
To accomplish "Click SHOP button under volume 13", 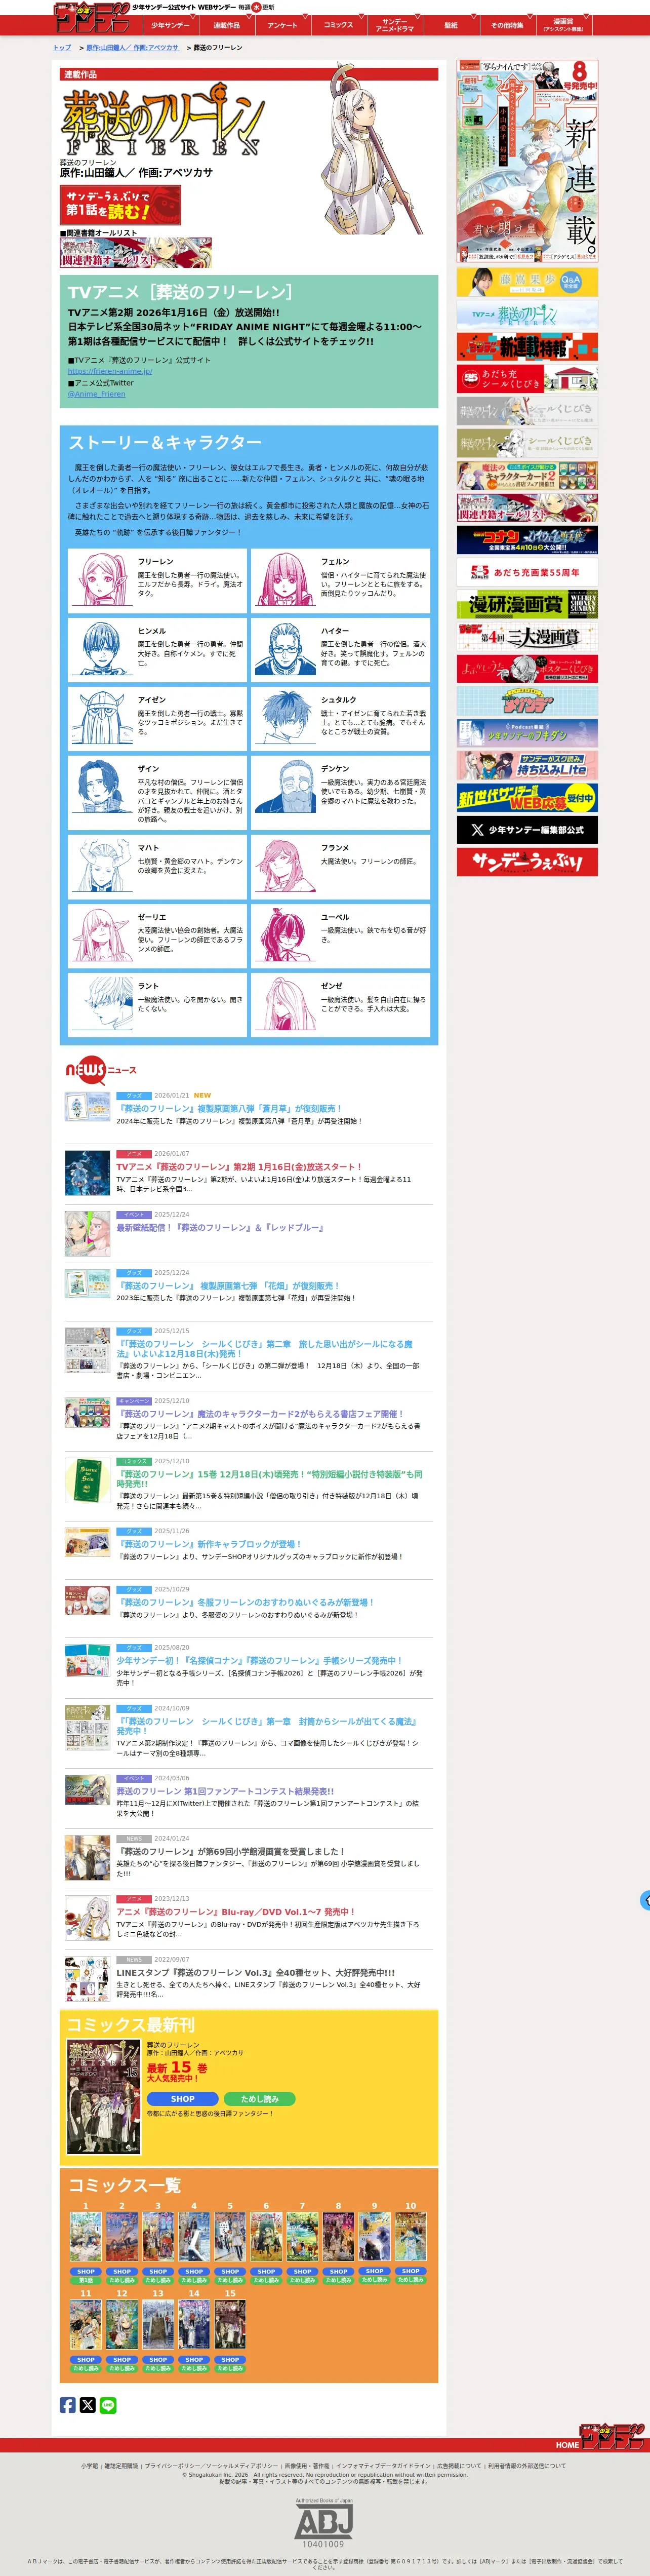I will tap(158, 2359).
